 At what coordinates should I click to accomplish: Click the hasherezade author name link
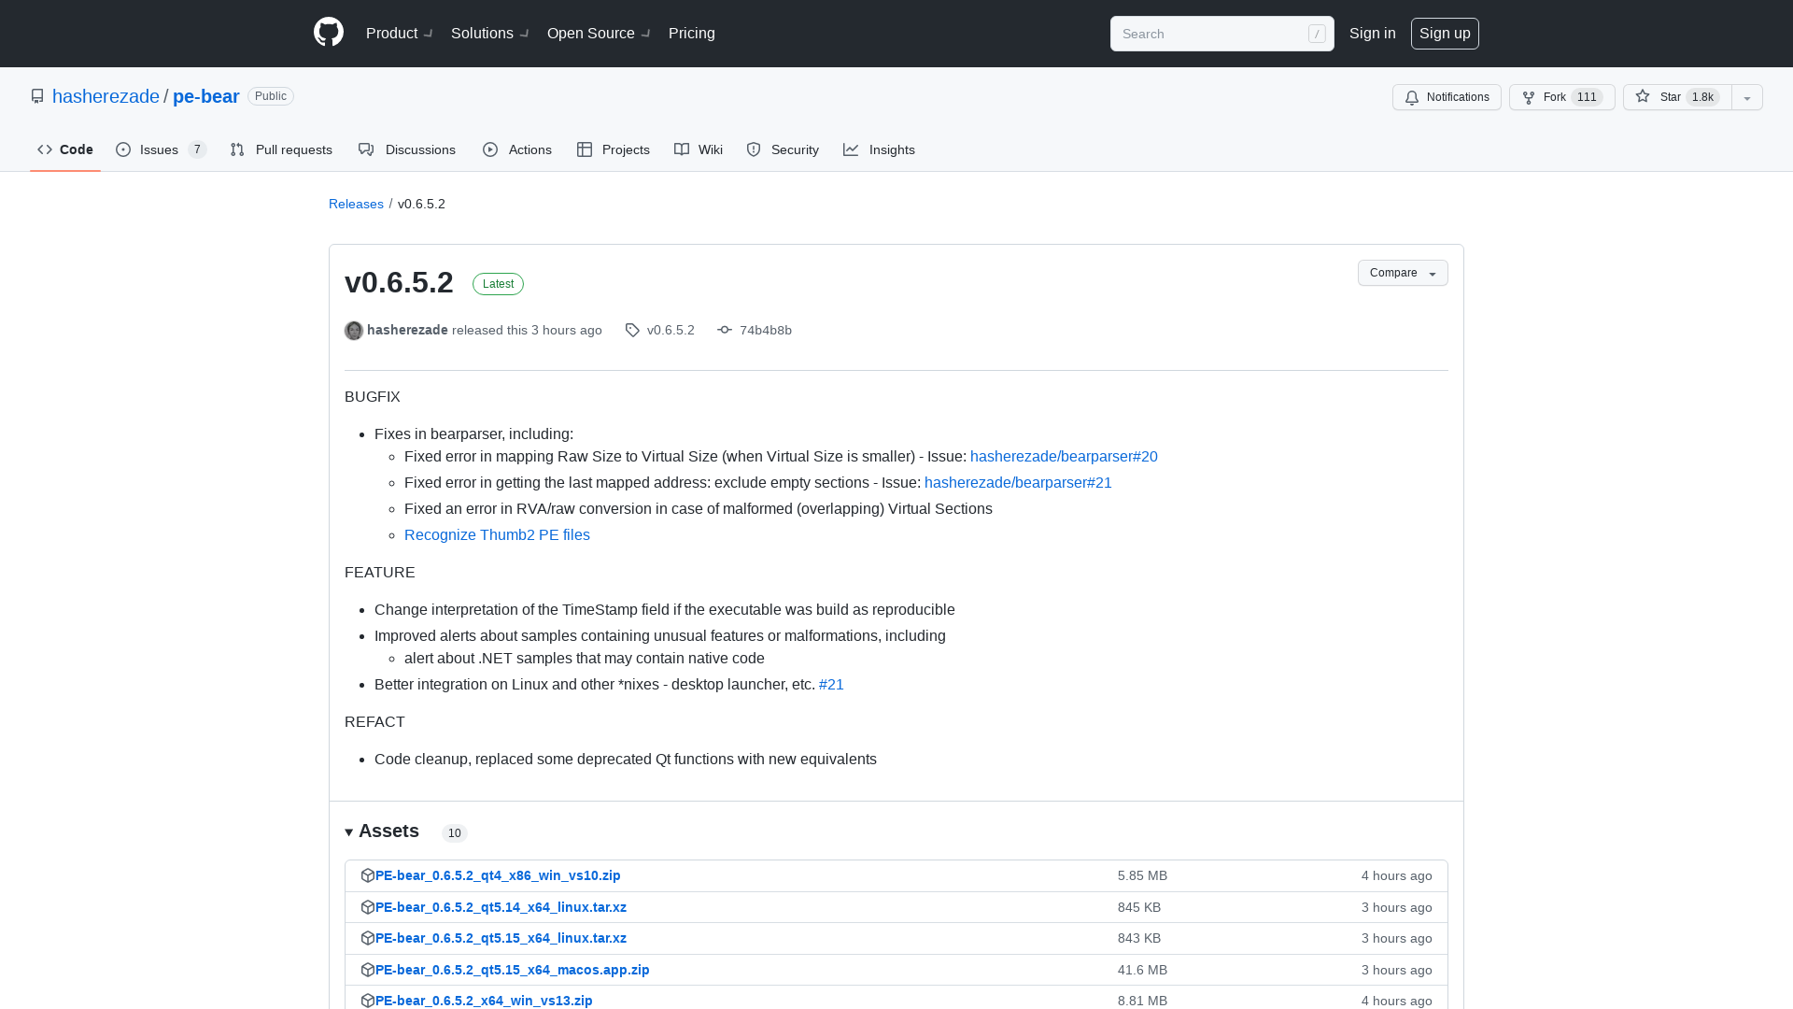click(407, 330)
